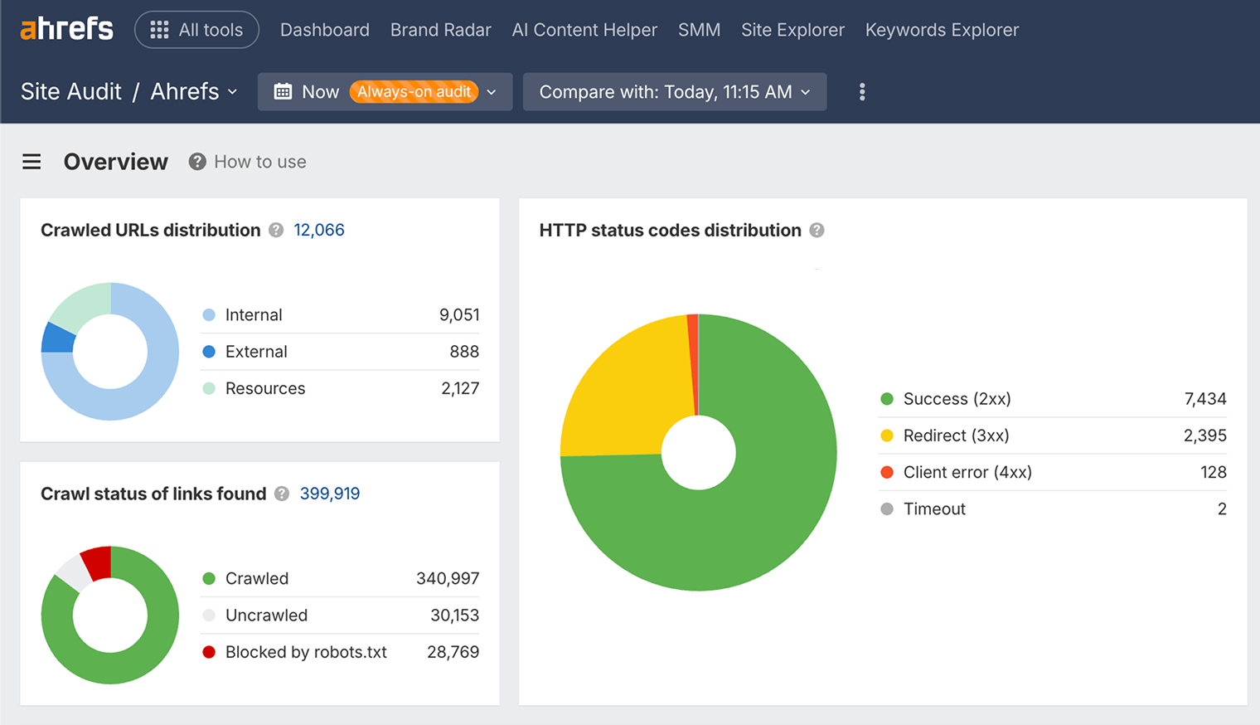The height and width of the screenshot is (725, 1260).
Task: Click the help icon next to Crawled URLs distribution
Action: click(276, 231)
